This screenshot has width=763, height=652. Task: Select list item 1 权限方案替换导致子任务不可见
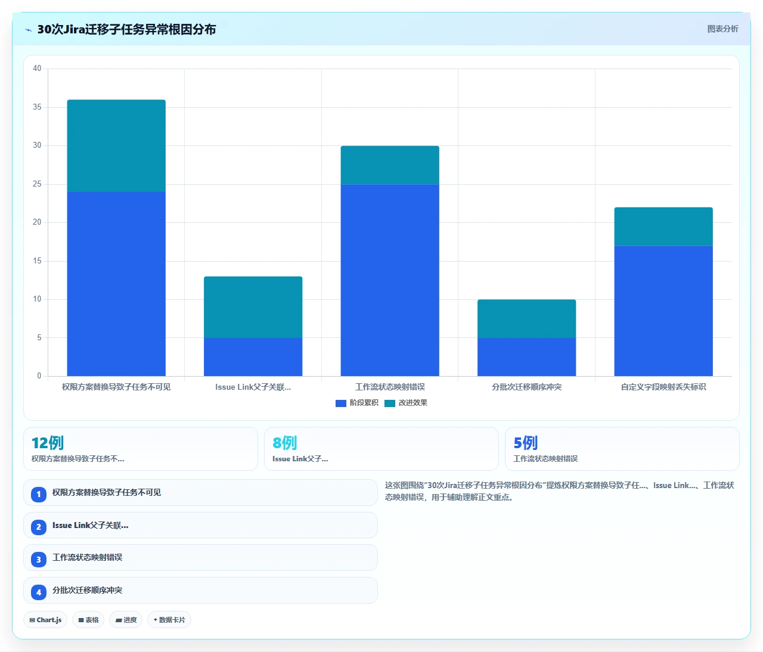coord(200,493)
